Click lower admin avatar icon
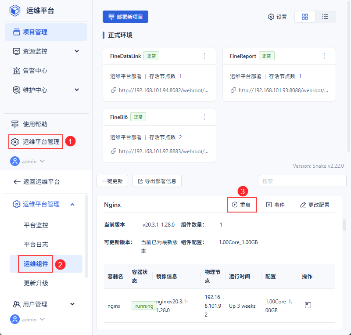The height and width of the screenshot is (335, 351). pyautogui.click(x=15, y=319)
